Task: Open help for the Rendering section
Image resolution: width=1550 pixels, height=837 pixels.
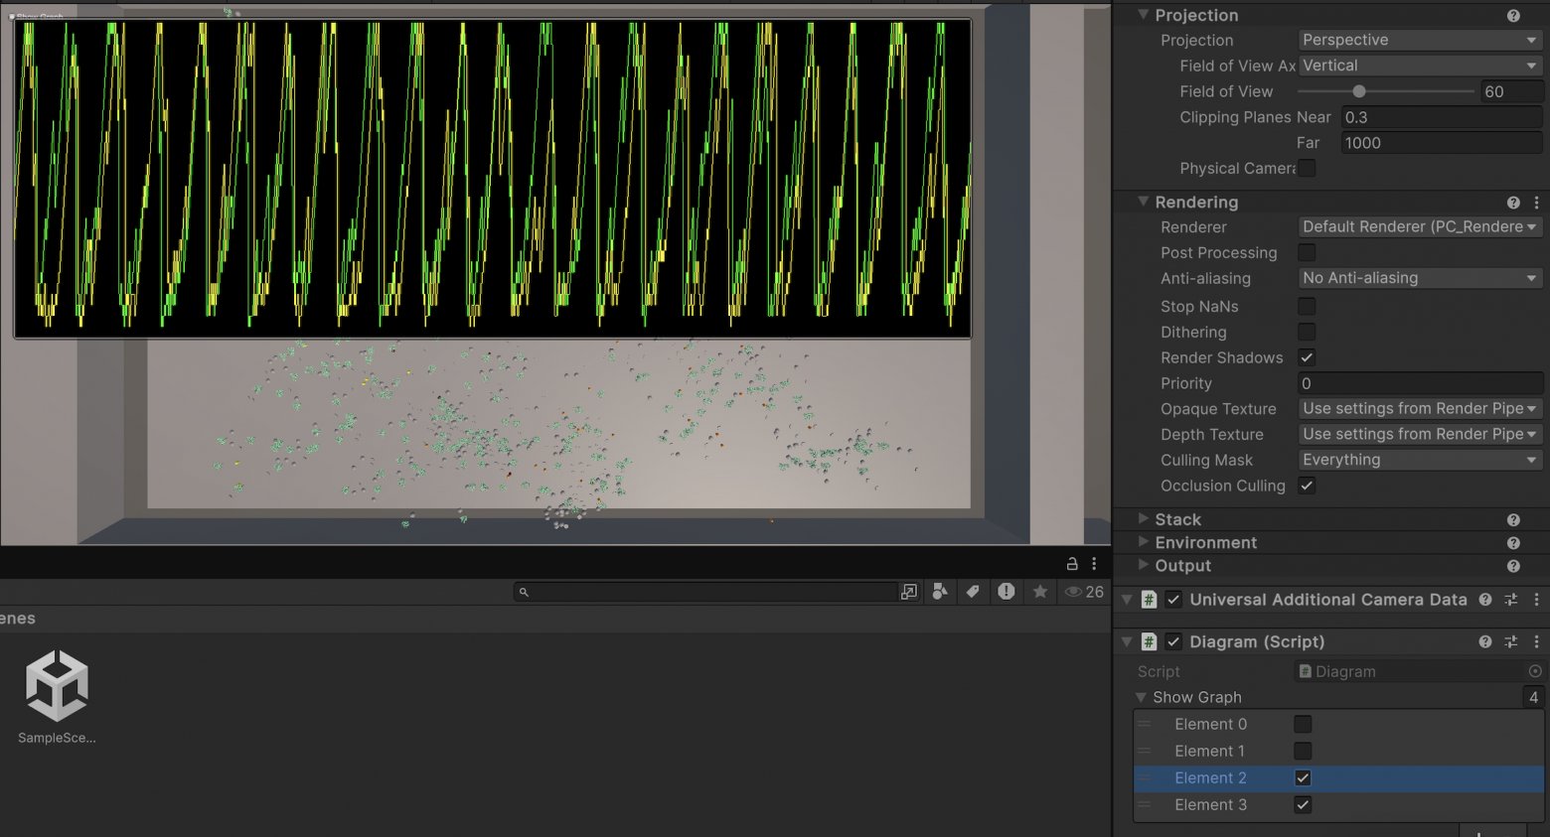Action: tap(1513, 203)
